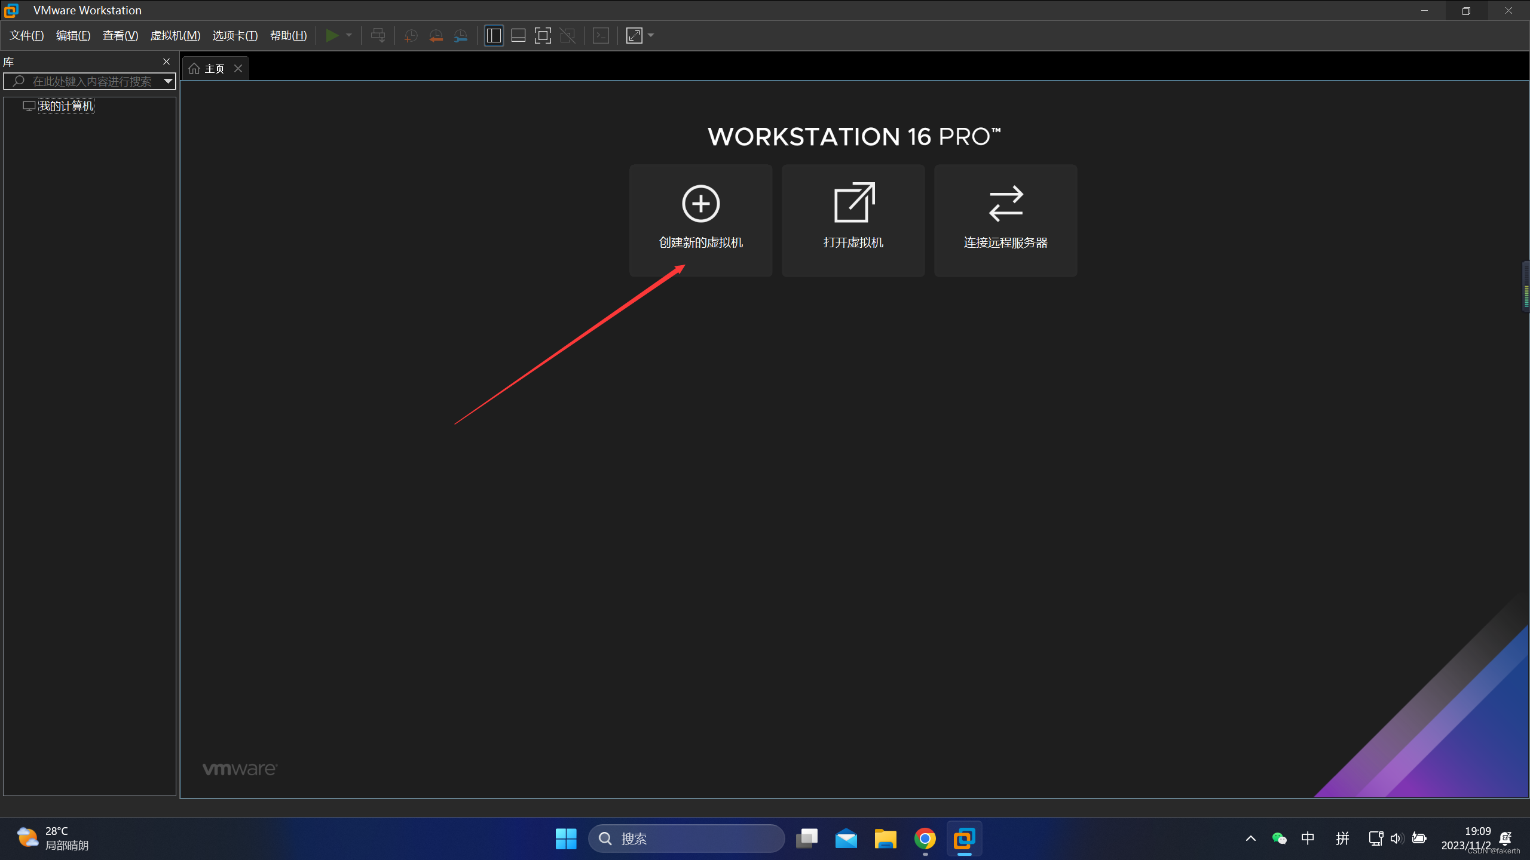
Task: Expand the power options dropdown arrow
Action: tap(349, 35)
